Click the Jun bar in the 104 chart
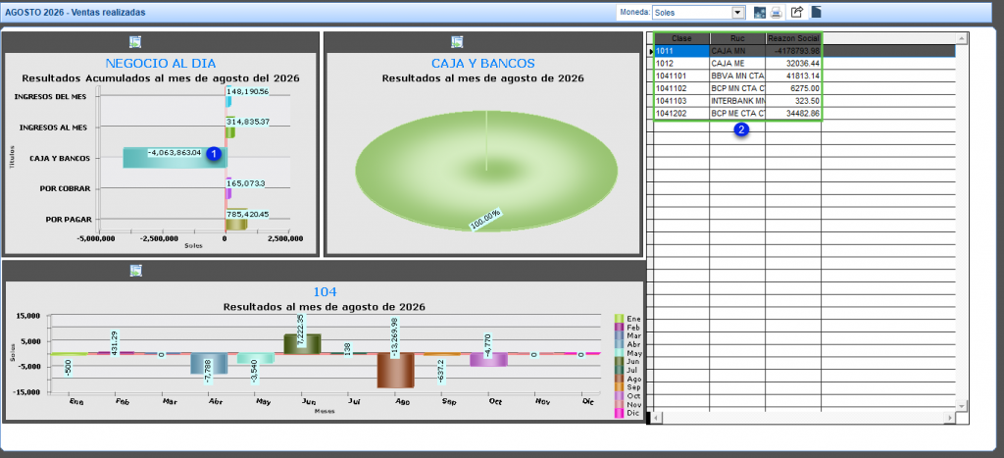 click(x=302, y=343)
